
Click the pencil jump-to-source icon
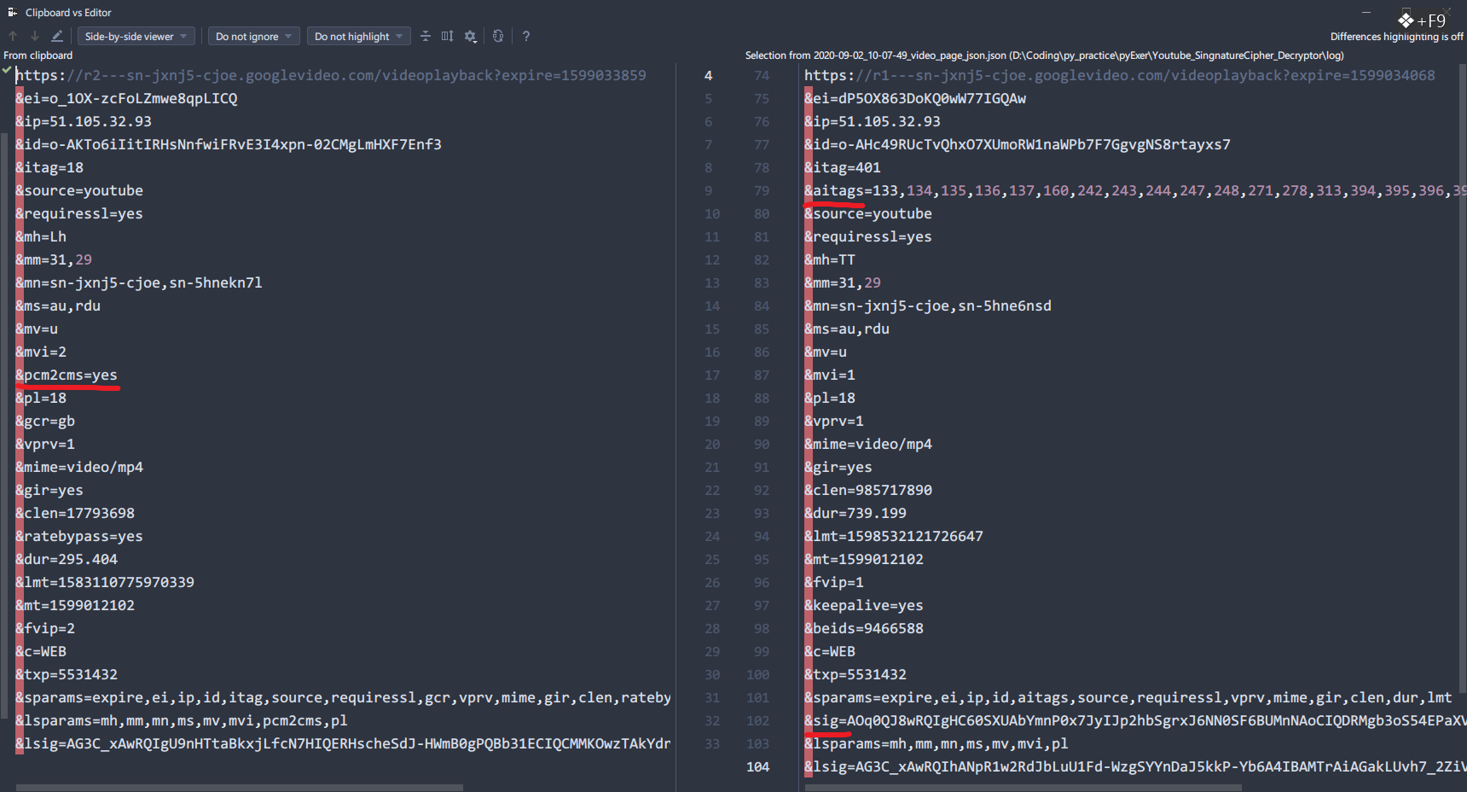point(57,36)
